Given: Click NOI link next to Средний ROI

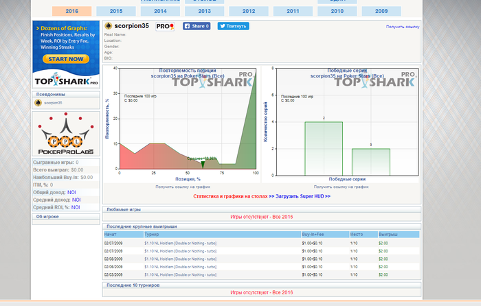Looking at the screenshot, I should pos(76,207).
